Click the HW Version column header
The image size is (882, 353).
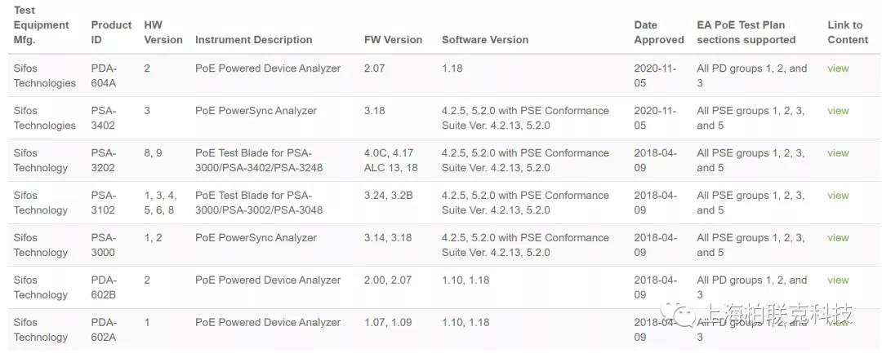tap(163, 33)
